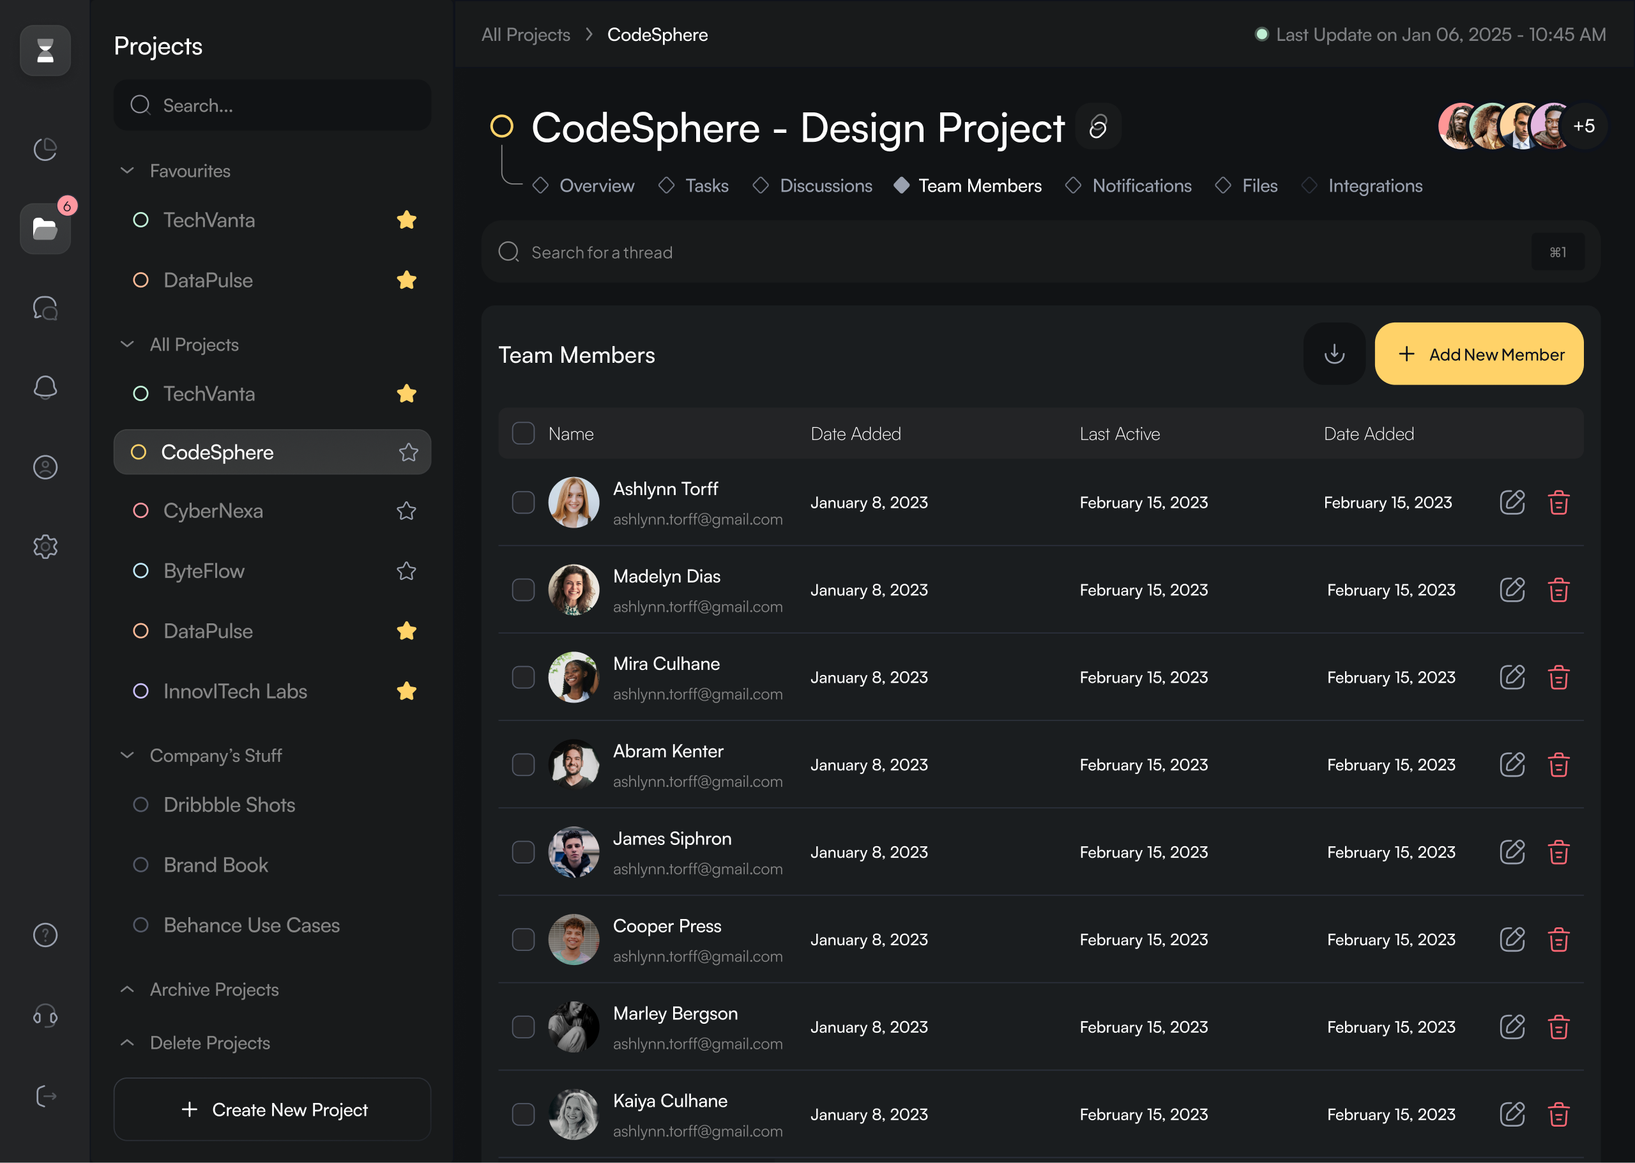Click the +5 members avatar badge
Viewport: 1635px width, 1163px height.
pos(1584,126)
